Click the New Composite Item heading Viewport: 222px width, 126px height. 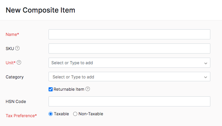pos(40,10)
